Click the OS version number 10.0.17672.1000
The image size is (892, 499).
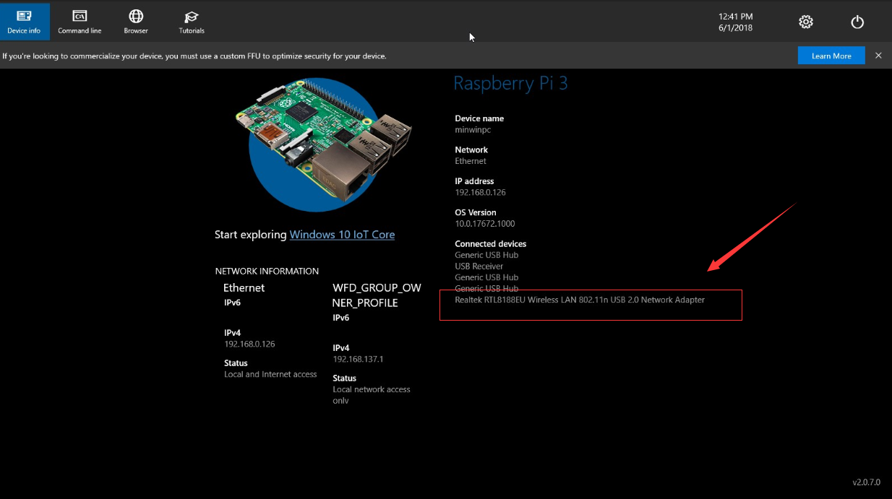coord(484,224)
